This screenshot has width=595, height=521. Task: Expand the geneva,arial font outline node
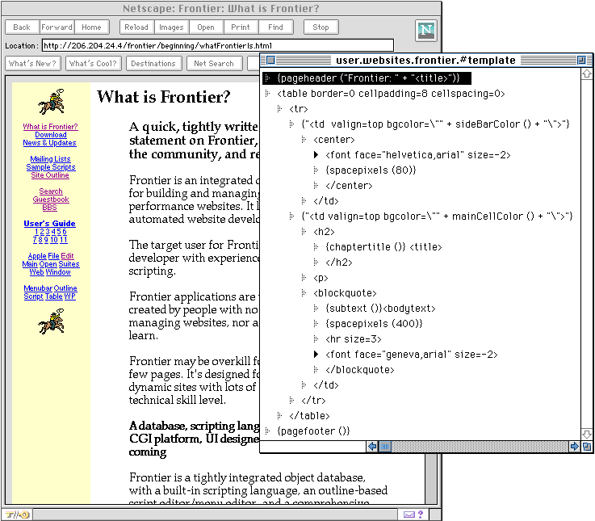317,355
